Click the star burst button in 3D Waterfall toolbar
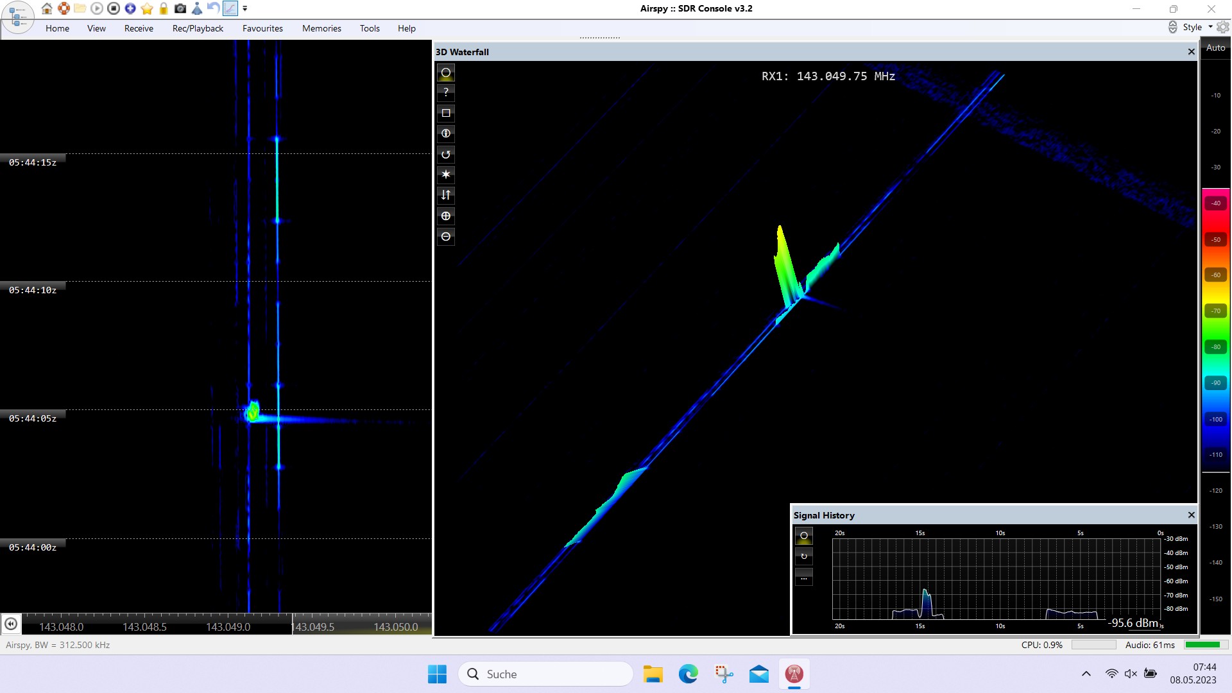Screen dimensions: 1232x693 tap(446, 175)
